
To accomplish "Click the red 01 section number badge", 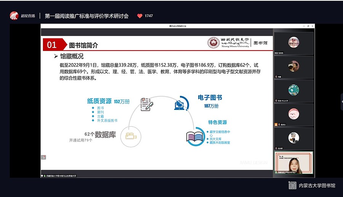I will click(x=54, y=44).
